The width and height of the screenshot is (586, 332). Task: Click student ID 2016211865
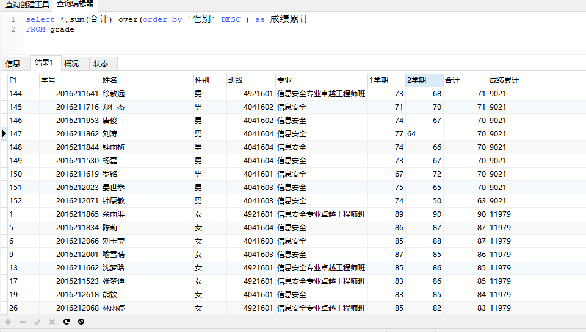click(70, 214)
